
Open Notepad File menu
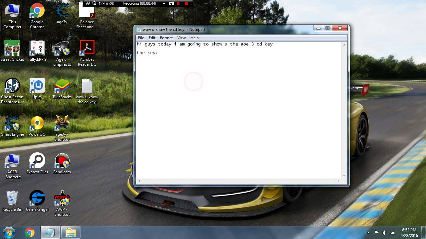pyautogui.click(x=141, y=38)
